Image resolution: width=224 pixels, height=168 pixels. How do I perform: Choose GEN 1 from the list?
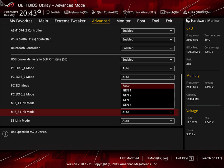click(x=147, y=91)
